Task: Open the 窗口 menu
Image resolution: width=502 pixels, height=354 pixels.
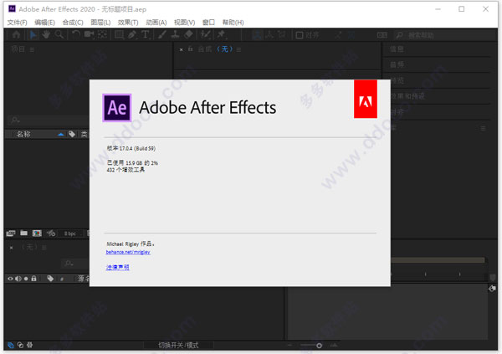Action: [x=208, y=23]
